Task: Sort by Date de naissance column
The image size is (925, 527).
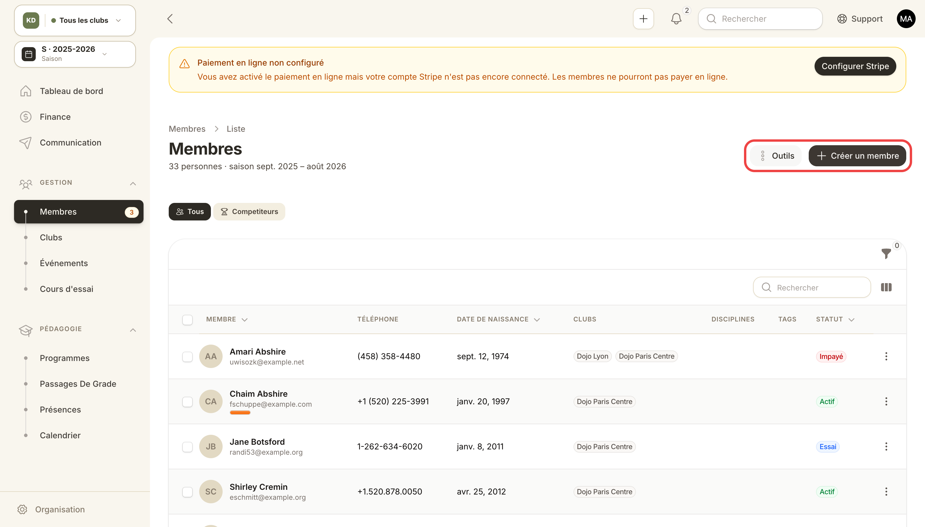Action: 498,319
